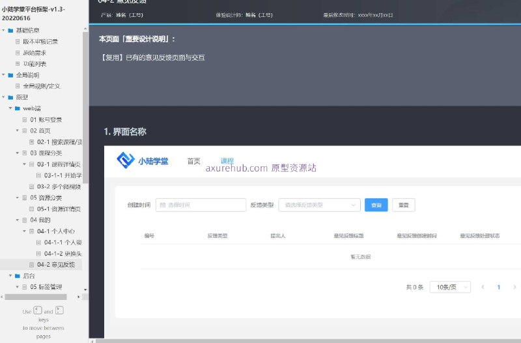Collapse the web端 folder arrow
This screenshot has height=343, width=521.
10,108
